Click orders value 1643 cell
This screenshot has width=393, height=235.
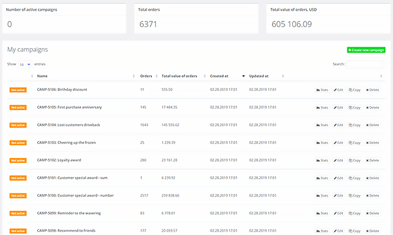click(144, 125)
